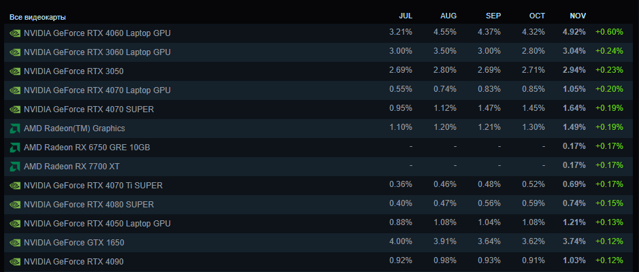This screenshot has height=272, width=639.
Task: Click the JUL column header
Action: (x=406, y=16)
